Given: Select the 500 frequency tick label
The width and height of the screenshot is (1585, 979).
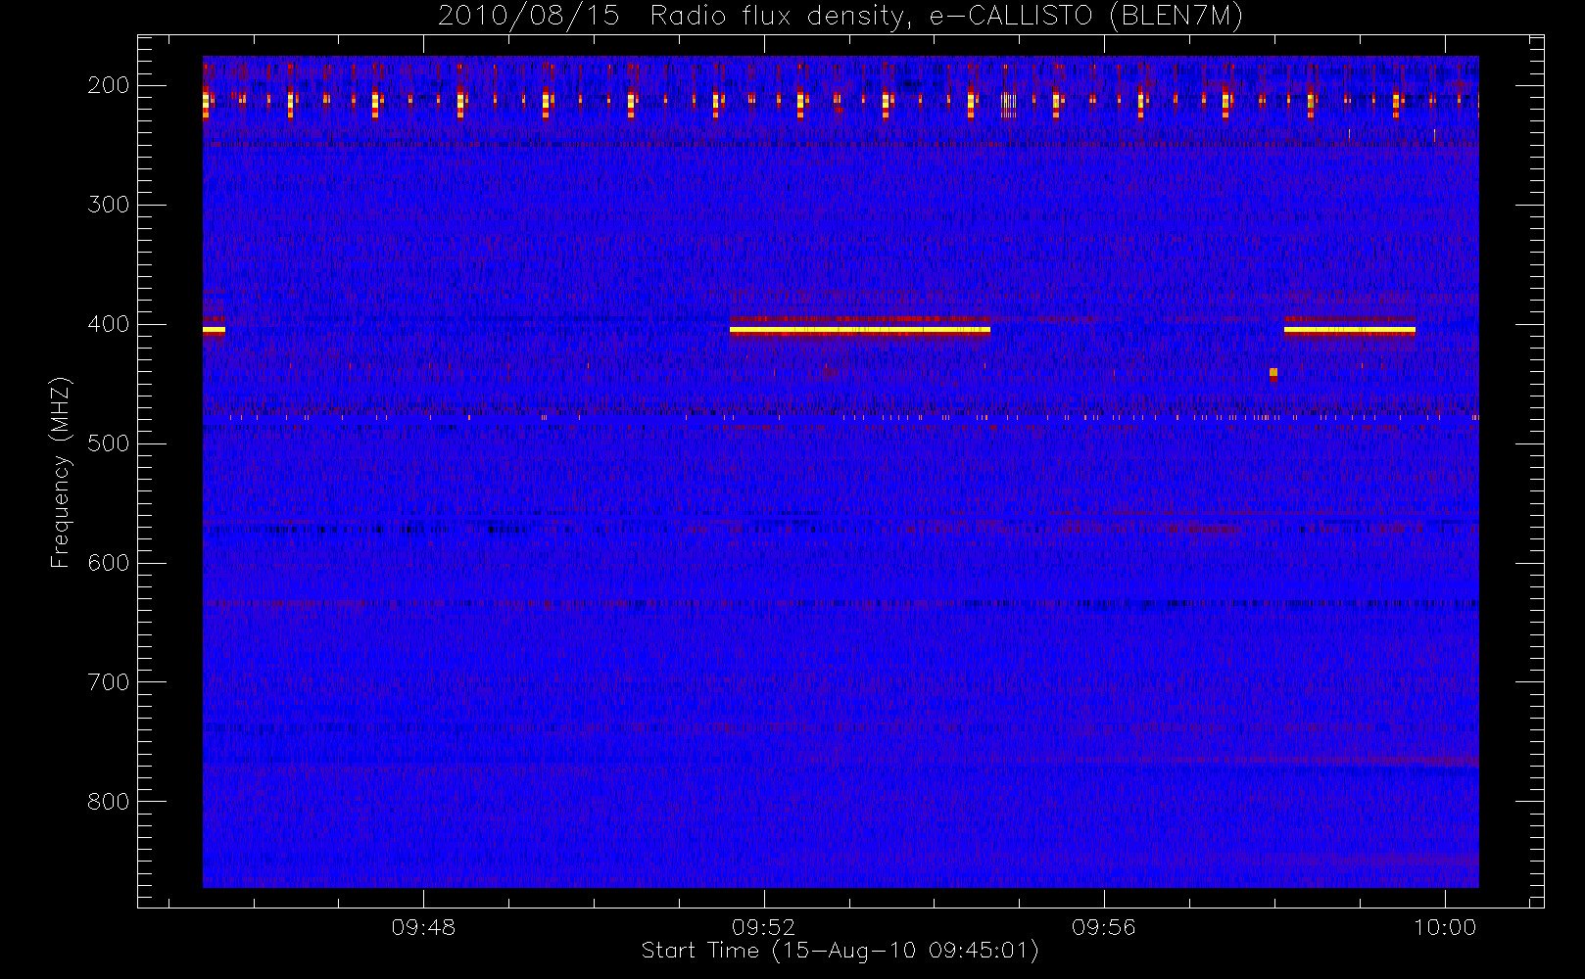Looking at the screenshot, I should click(x=109, y=443).
